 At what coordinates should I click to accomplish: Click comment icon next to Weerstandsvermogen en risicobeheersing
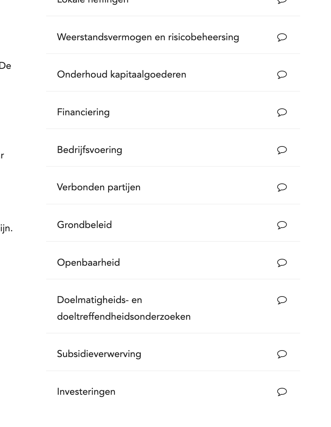(x=282, y=37)
